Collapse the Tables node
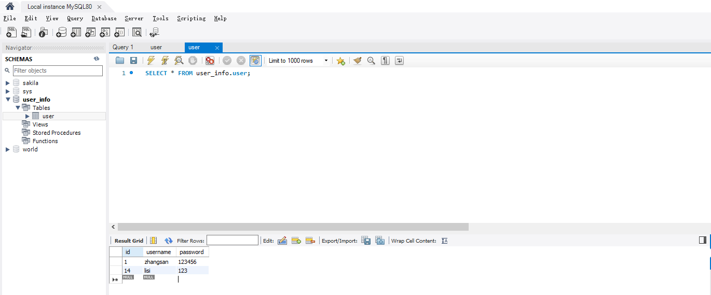The image size is (711, 295). [x=18, y=108]
